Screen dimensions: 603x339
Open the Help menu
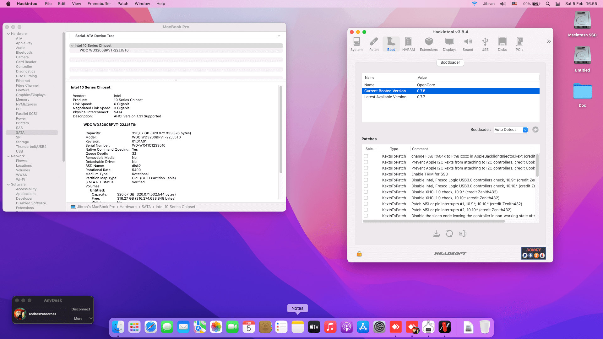coord(160,4)
